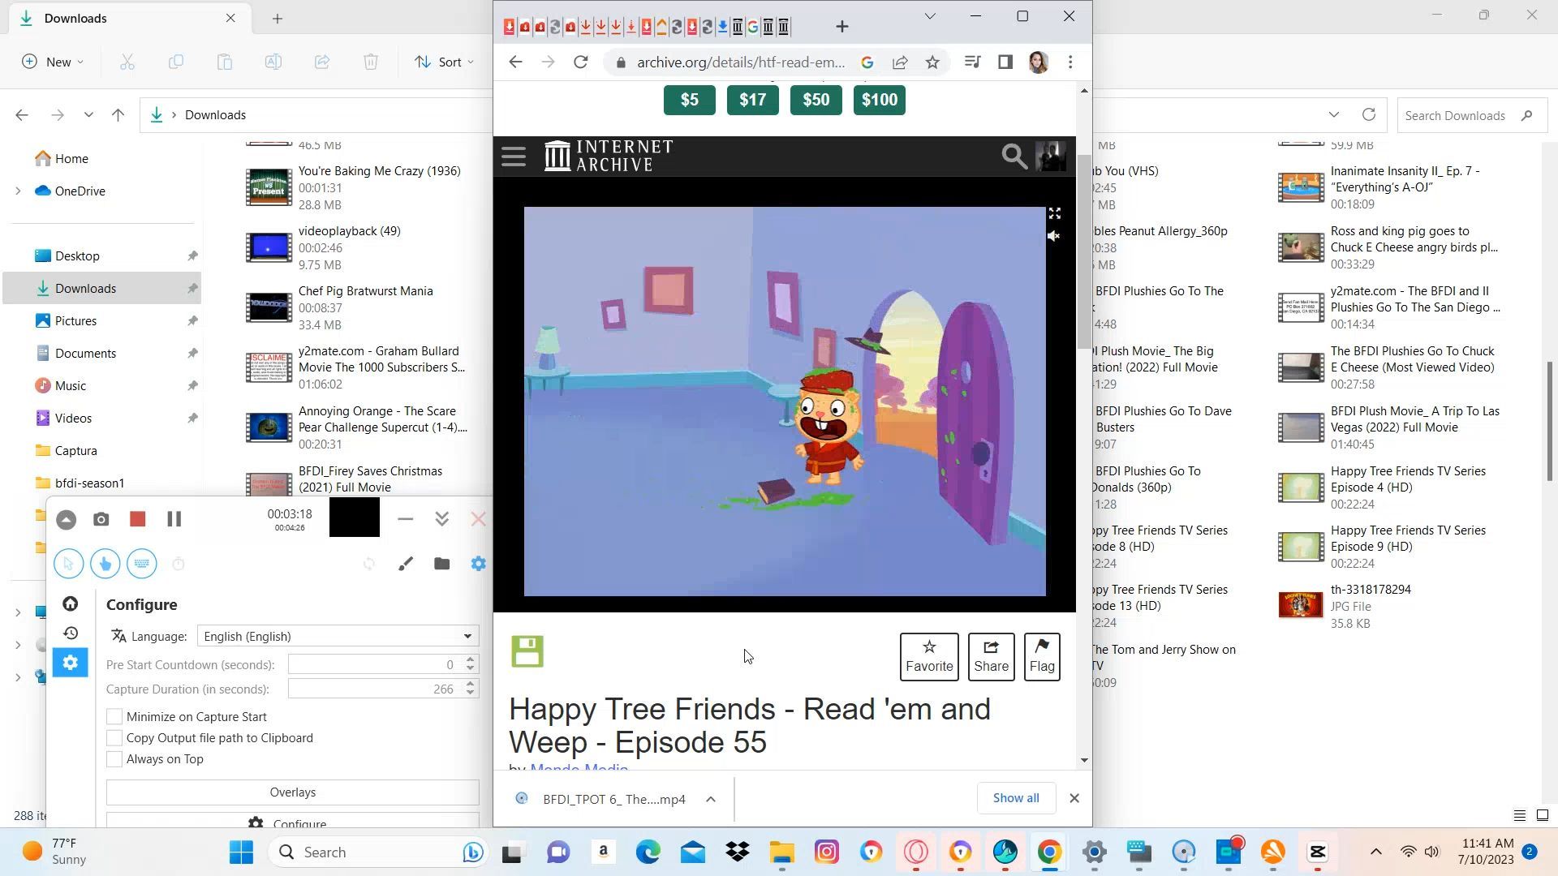This screenshot has width=1558, height=876.
Task: Take a screenshot with camera icon
Action: pos(101,519)
